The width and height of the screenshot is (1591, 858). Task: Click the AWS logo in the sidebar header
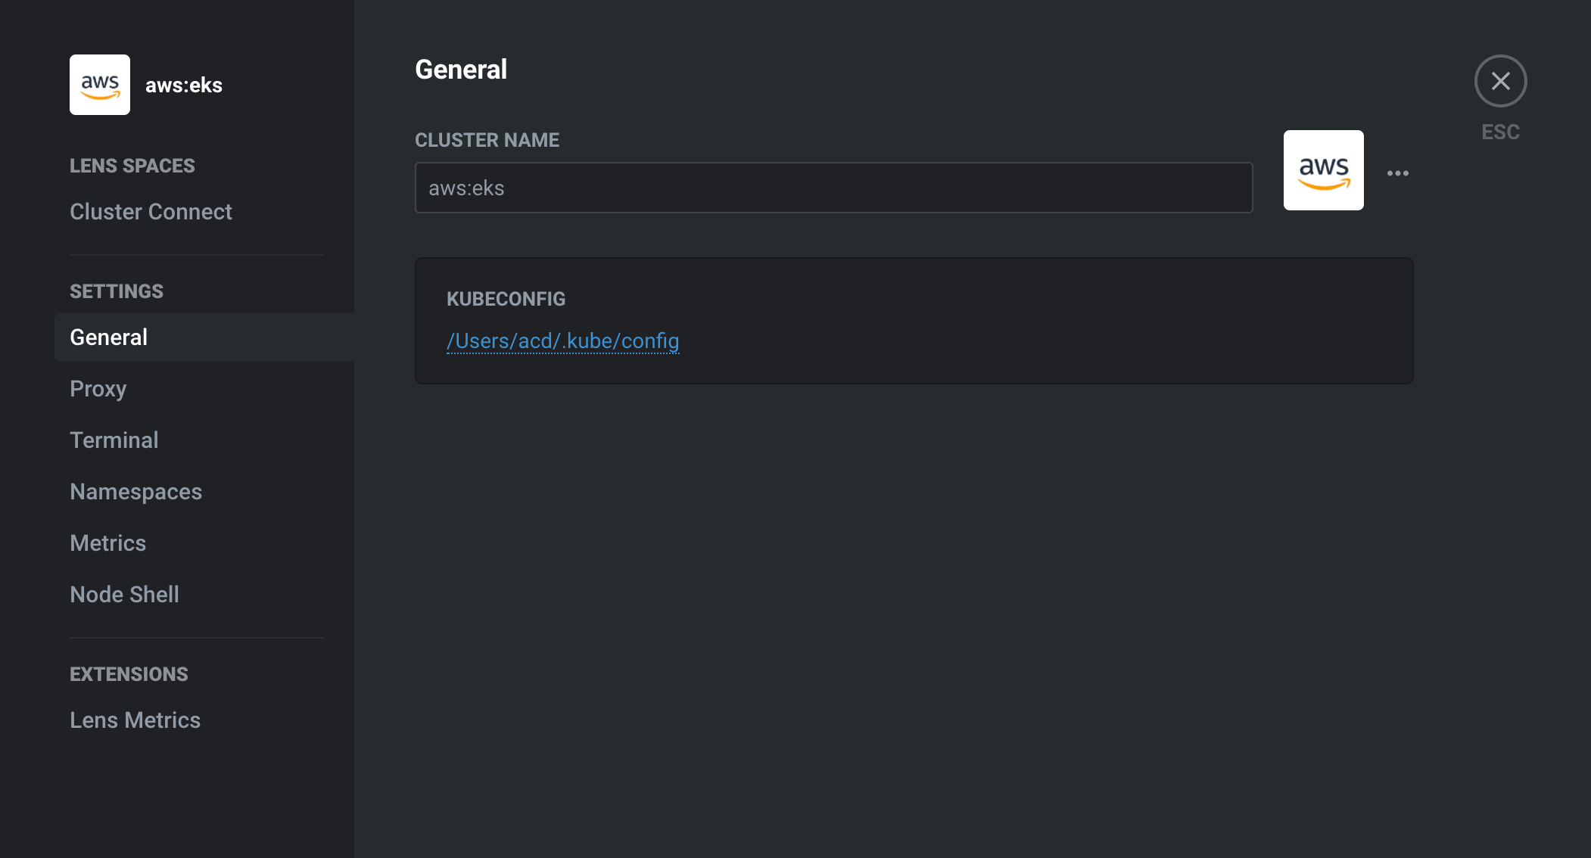pos(100,85)
